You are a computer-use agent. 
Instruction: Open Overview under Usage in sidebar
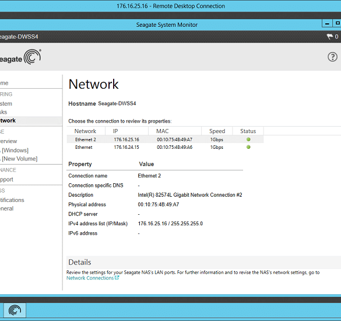9,141
